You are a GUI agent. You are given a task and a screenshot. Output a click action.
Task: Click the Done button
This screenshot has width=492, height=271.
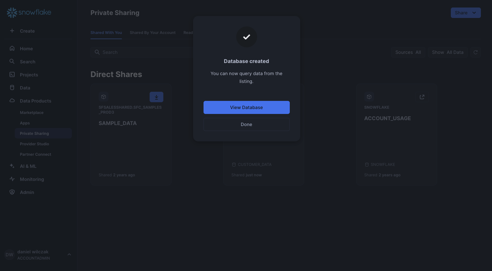pos(246,124)
